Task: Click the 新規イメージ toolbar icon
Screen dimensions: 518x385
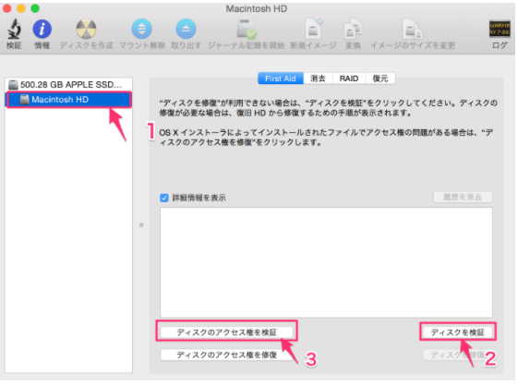Action: pyautogui.click(x=314, y=29)
